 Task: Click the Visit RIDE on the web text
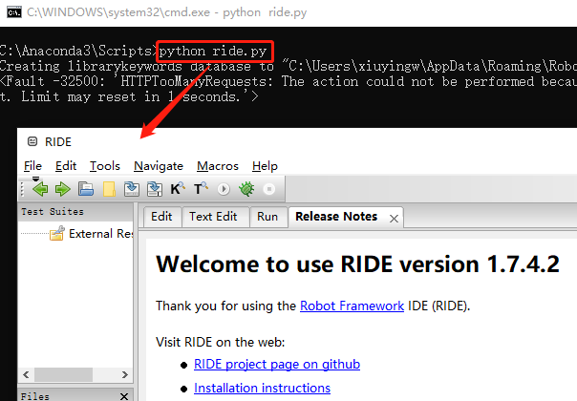(220, 342)
